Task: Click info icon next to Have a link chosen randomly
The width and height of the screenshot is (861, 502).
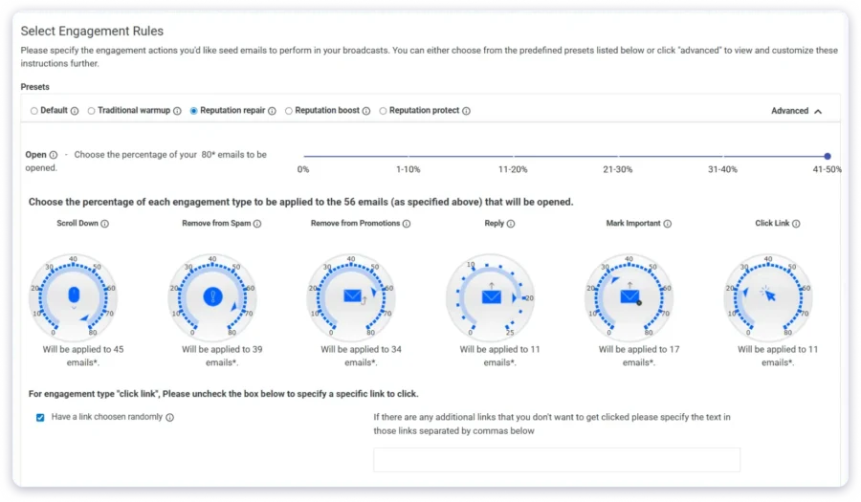Action: click(x=169, y=418)
